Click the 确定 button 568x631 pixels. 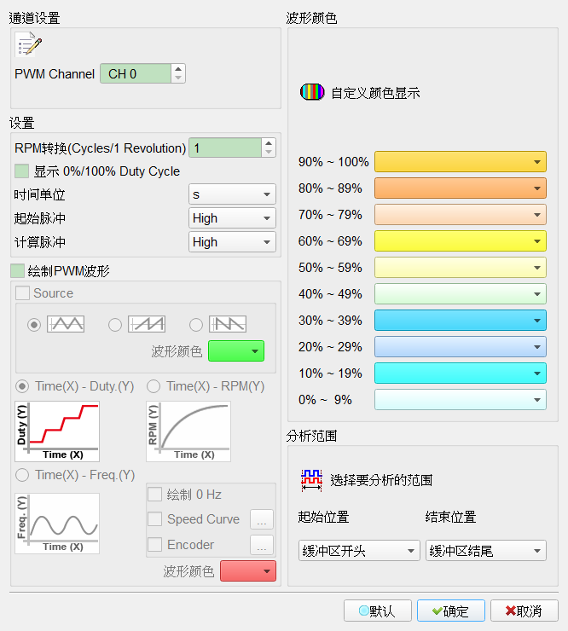(x=451, y=611)
